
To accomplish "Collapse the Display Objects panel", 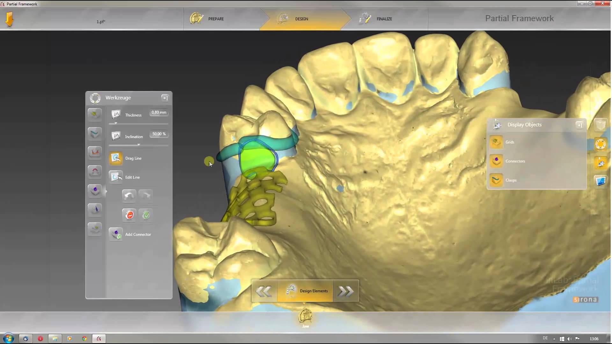I will (x=579, y=125).
